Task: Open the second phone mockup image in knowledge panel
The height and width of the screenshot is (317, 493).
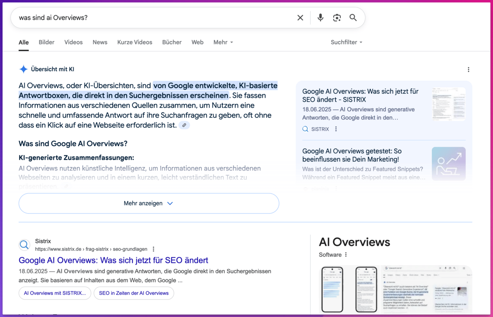Action: (366, 290)
